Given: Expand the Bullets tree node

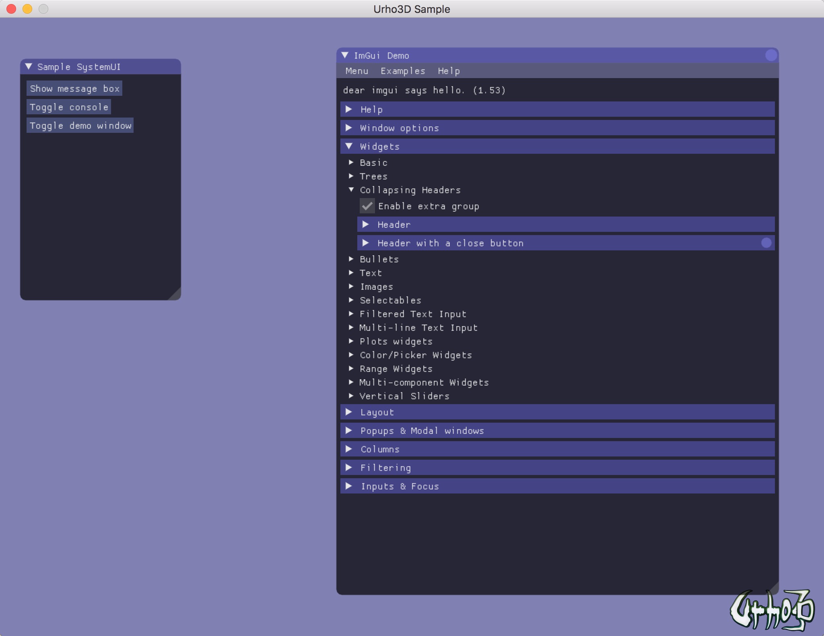Looking at the screenshot, I should point(351,259).
